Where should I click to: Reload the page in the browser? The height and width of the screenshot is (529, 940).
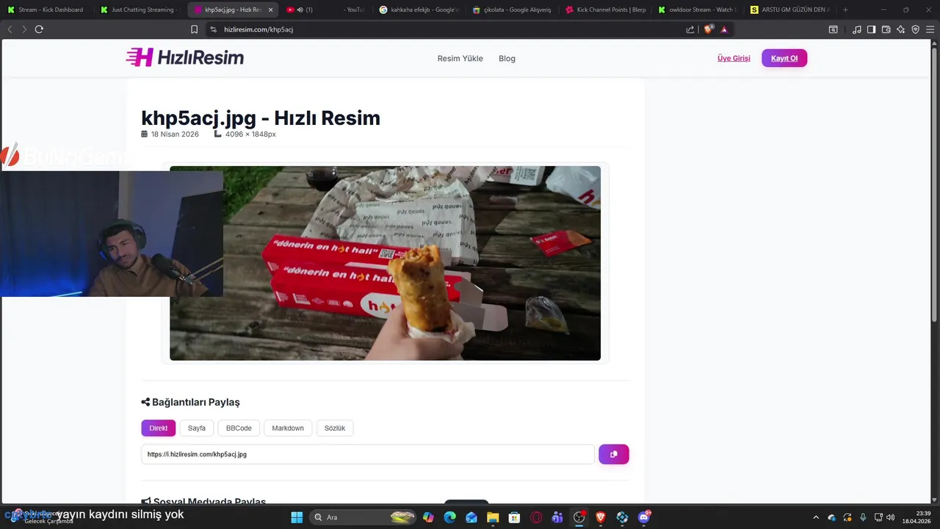pos(39,29)
